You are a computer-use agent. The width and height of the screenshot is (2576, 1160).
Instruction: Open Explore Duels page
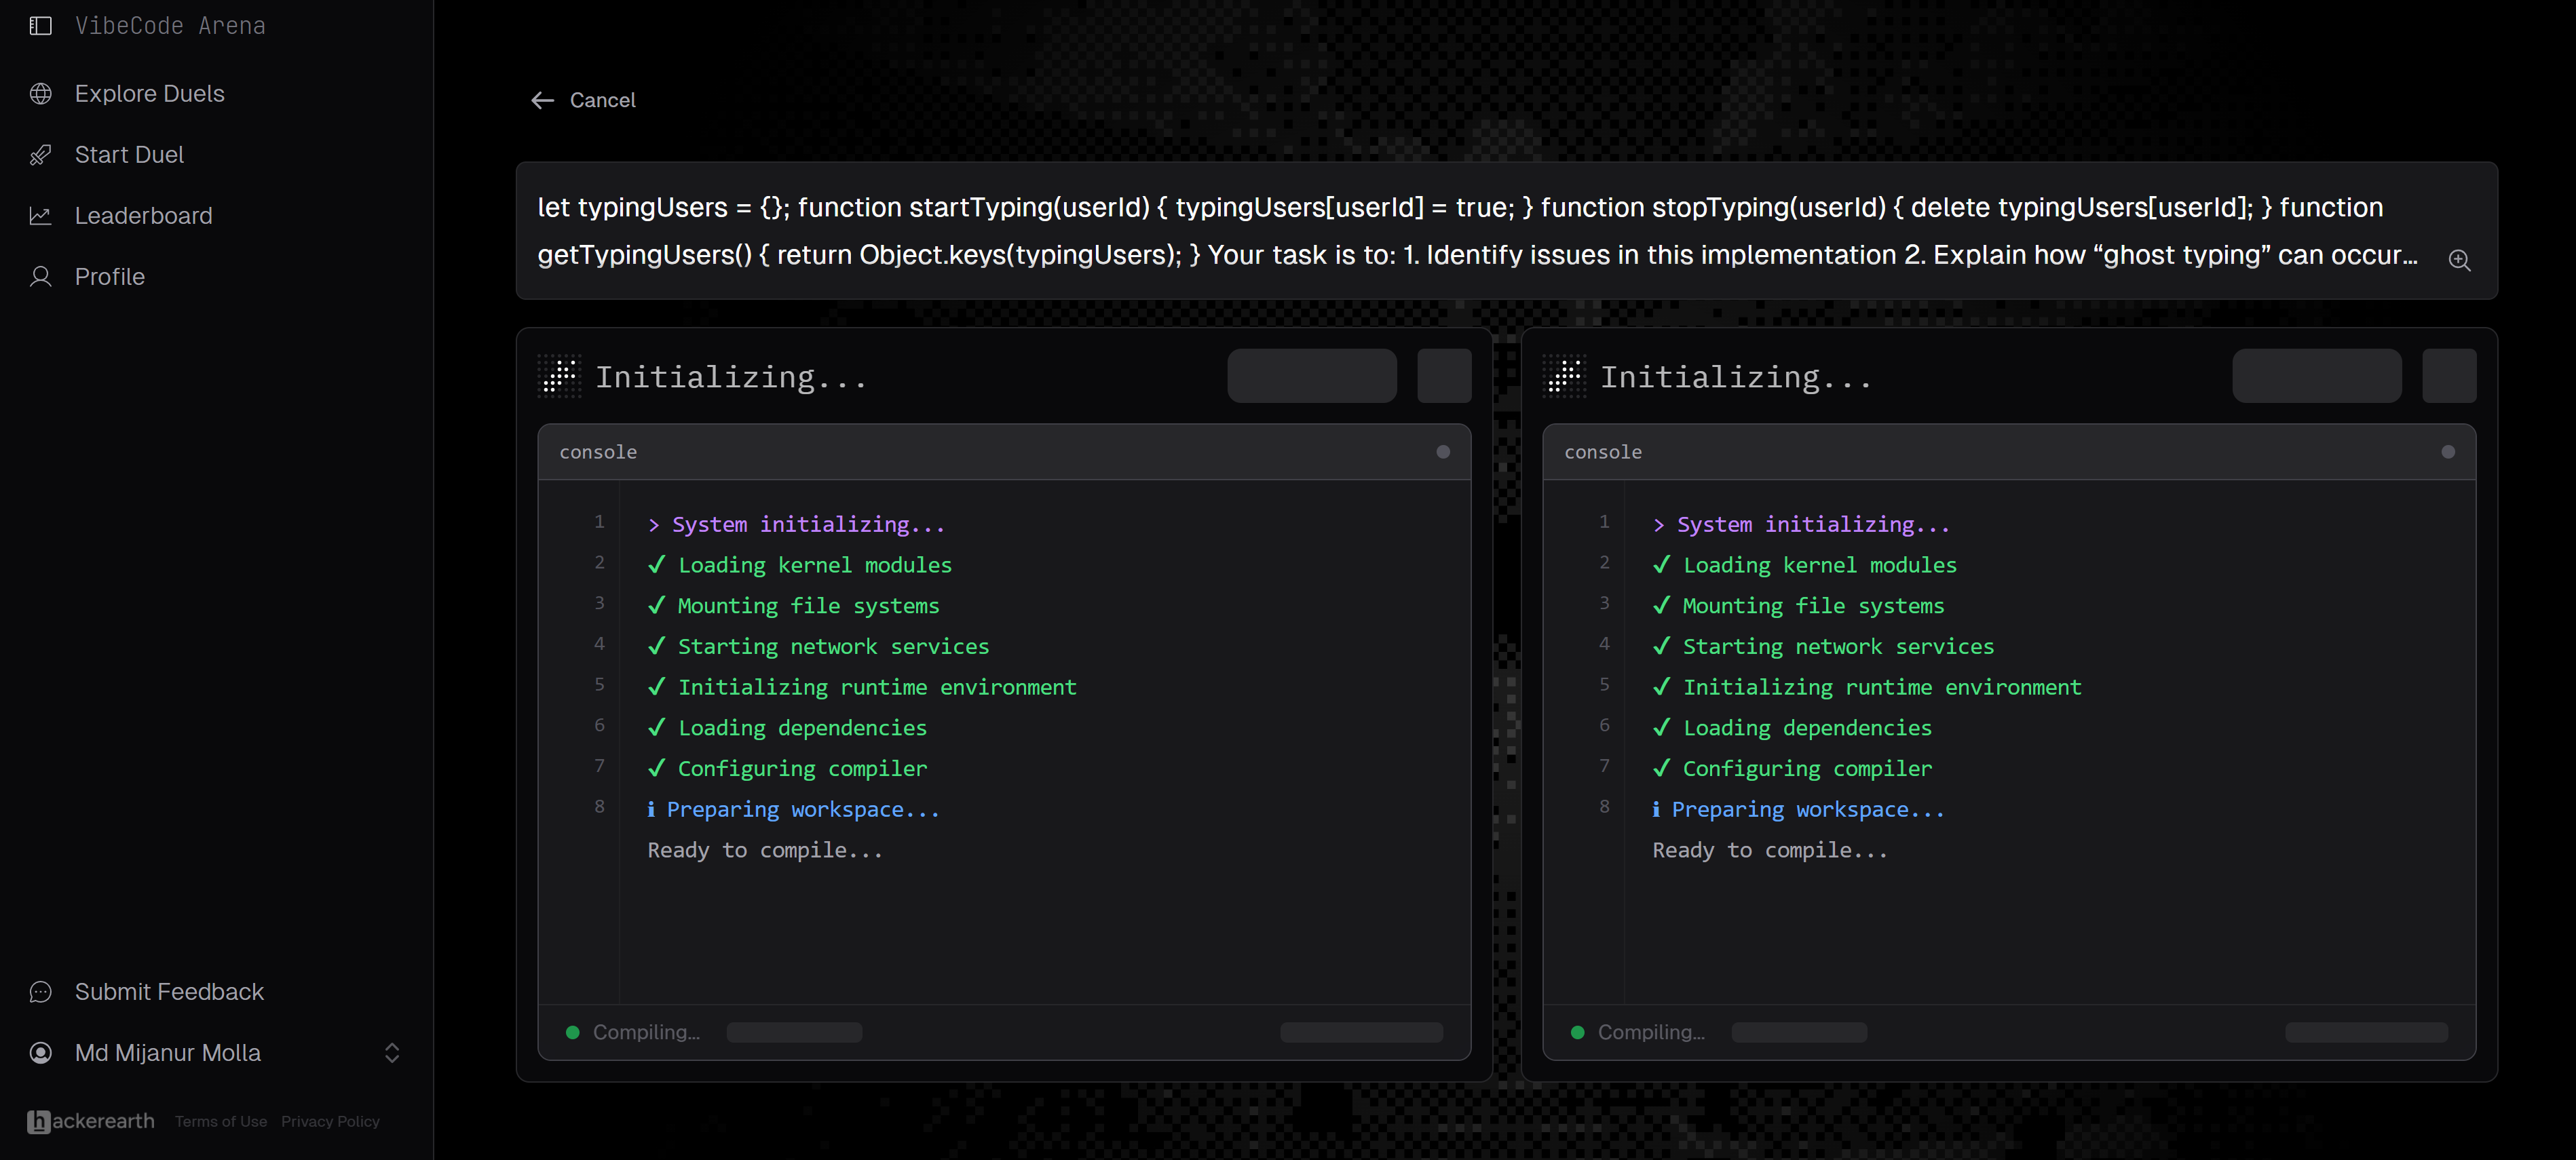coord(150,94)
